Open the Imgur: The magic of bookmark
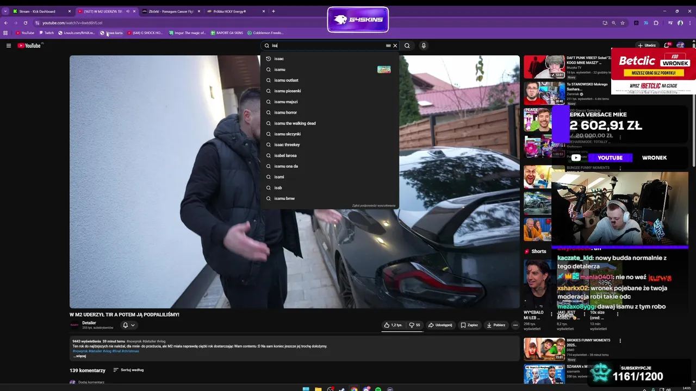Image resolution: width=696 pixels, height=391 pixels. pos(187,33)
